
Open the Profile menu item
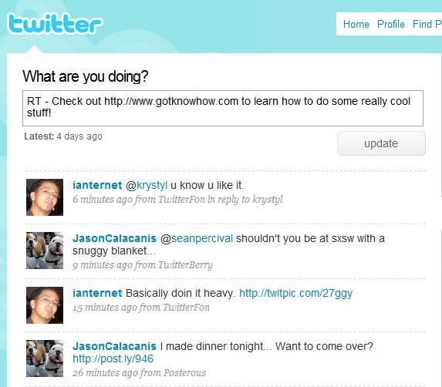[391, 24]
